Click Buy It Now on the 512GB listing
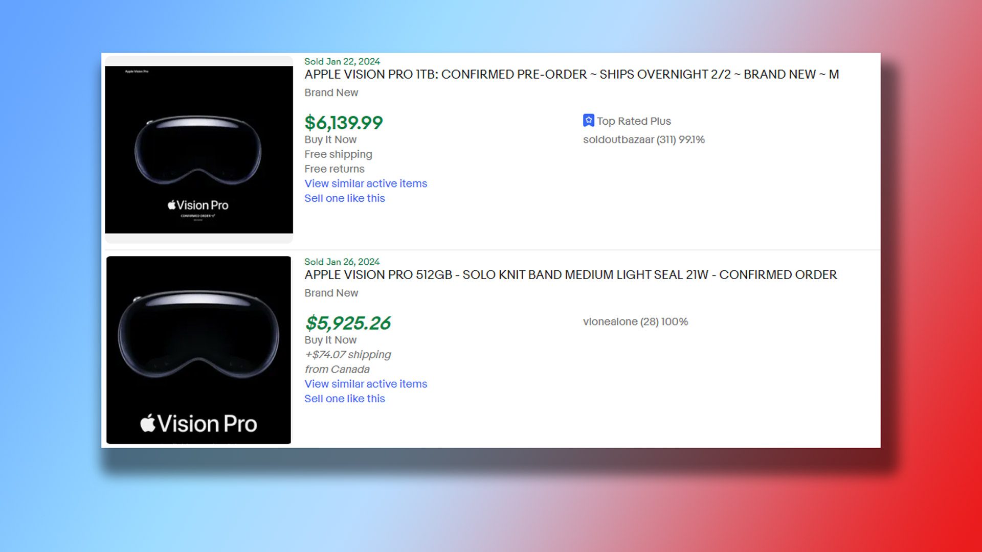This screenshot has height=552, width=982. point(331,339)
